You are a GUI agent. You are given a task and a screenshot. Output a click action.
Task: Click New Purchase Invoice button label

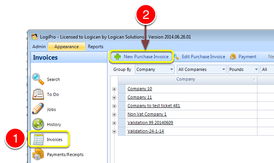click(146, 57)
